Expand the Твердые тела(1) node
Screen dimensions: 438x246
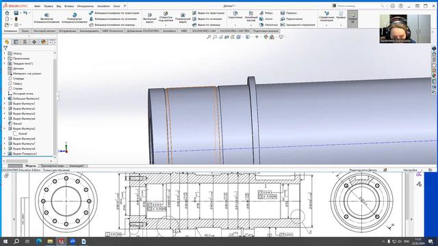point(5,64)
